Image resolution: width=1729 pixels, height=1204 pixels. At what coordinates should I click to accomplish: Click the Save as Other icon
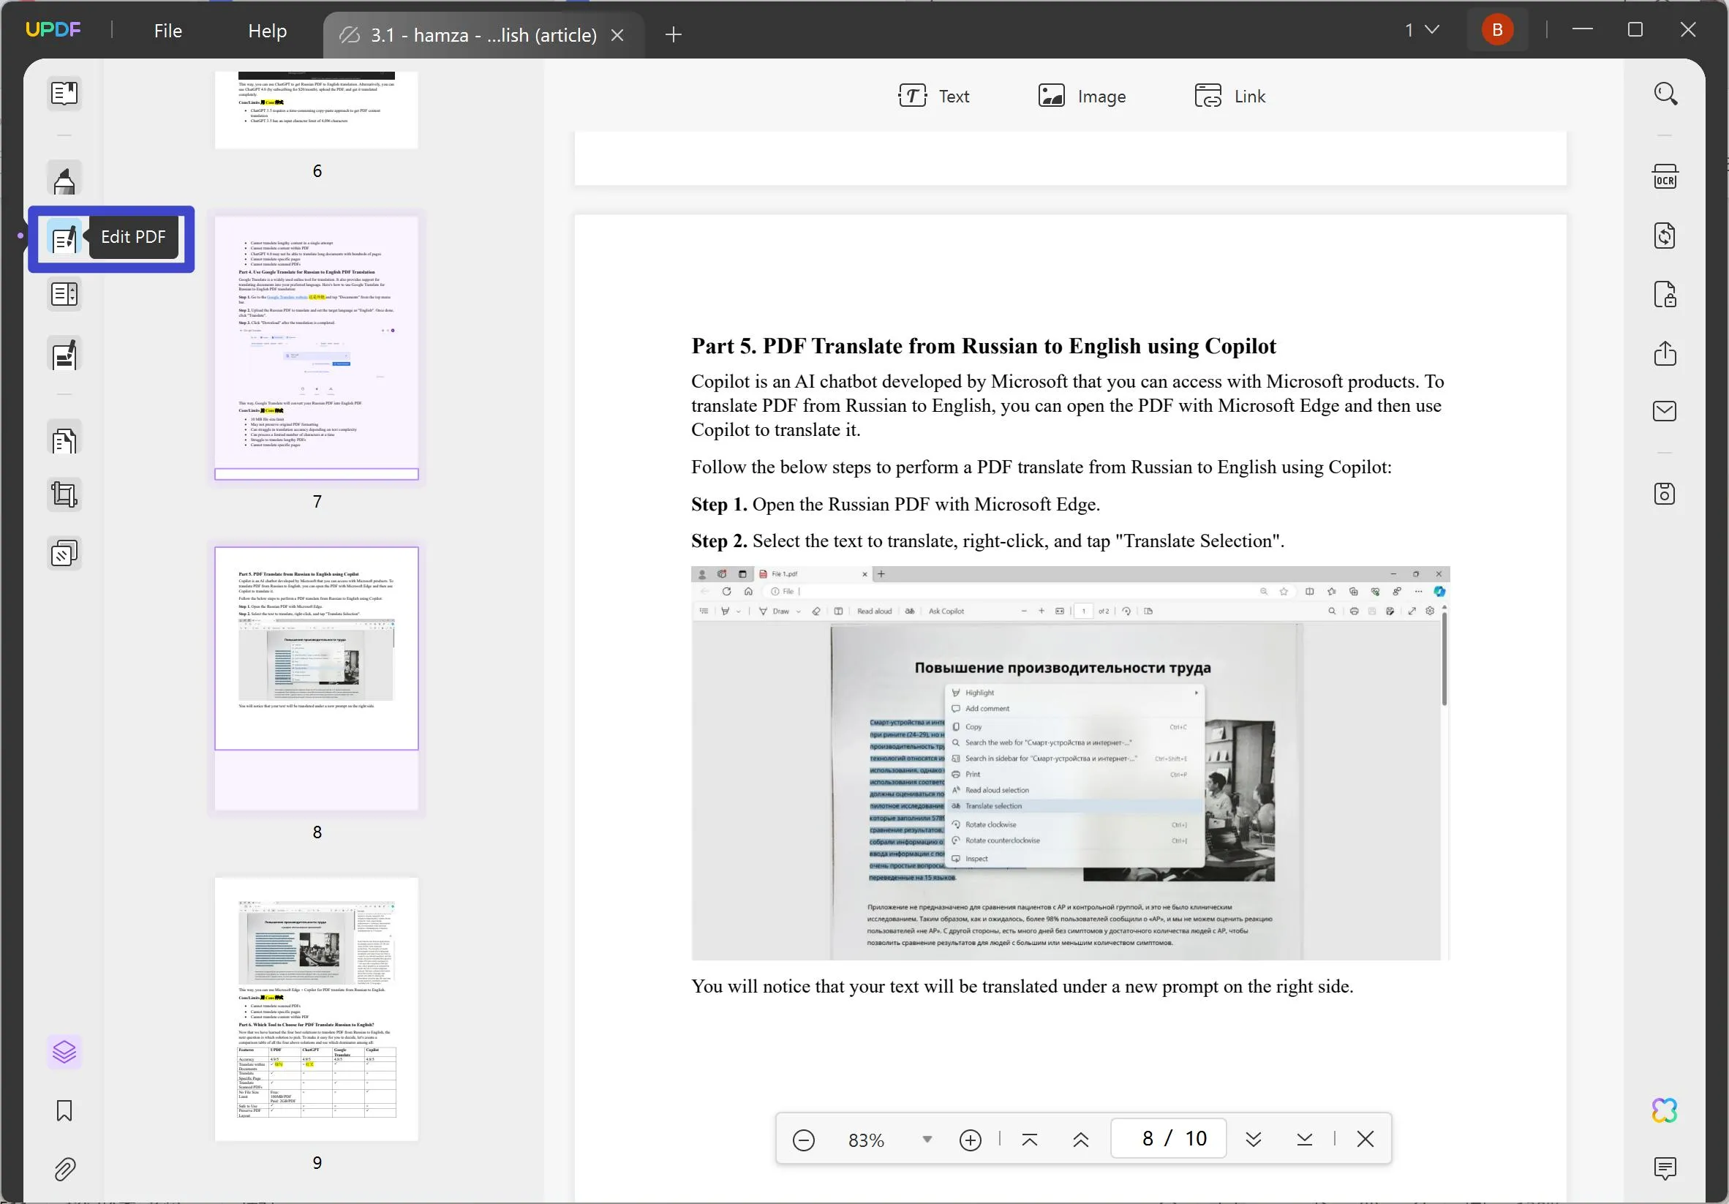pyautogui.click(x=1665, y=494)
